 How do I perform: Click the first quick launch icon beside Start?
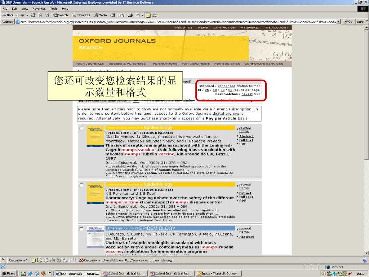(23, 273)
